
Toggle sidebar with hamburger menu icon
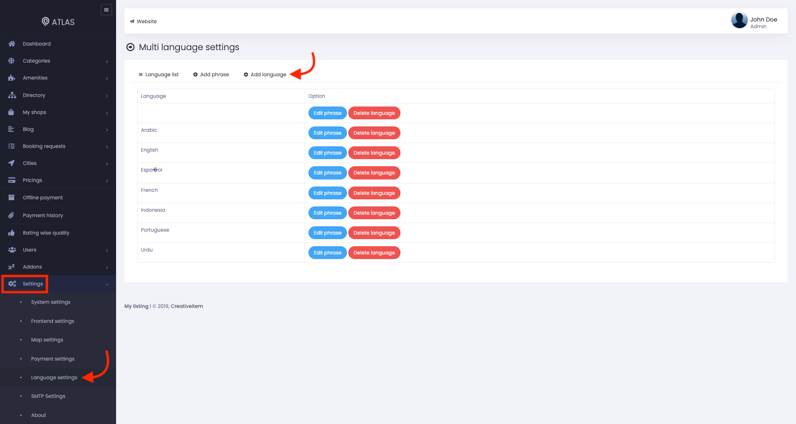106,10
